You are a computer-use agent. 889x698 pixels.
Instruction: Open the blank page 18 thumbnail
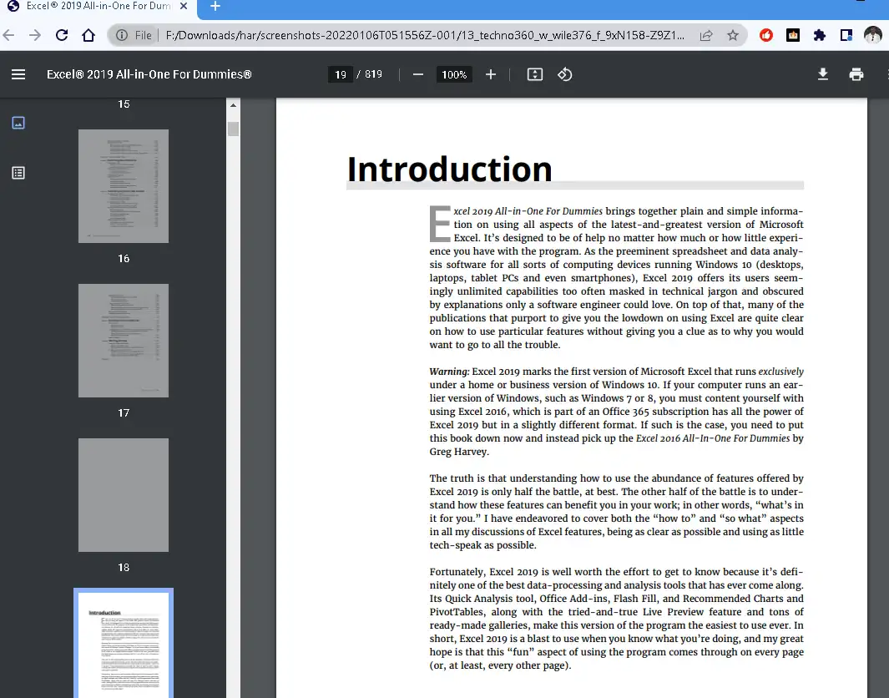pos(124,494)
